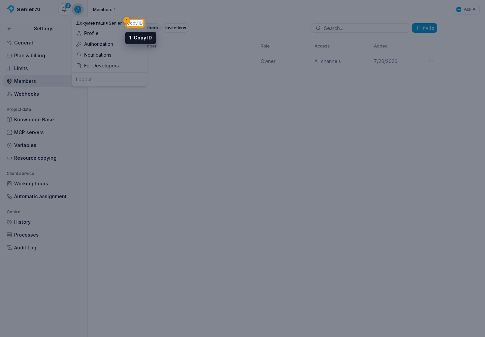Open Automatic assignment settings

pyautogui.click(x=43, y=196)
